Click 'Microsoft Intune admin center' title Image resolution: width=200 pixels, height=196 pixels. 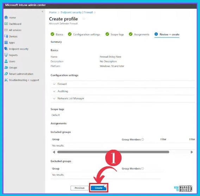25,5
